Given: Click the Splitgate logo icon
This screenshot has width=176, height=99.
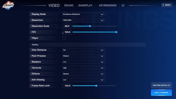Looking at the screenshot, I should pos(8,5).
